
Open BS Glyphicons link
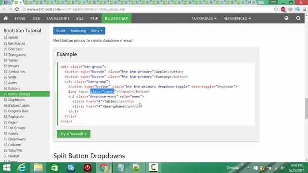(14, 99)
